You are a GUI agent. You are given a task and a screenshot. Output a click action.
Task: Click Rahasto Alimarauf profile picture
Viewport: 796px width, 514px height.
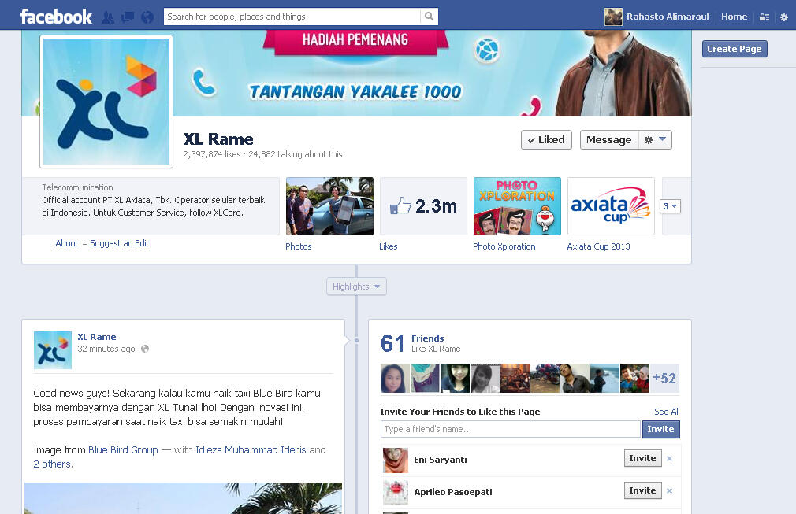613,17
